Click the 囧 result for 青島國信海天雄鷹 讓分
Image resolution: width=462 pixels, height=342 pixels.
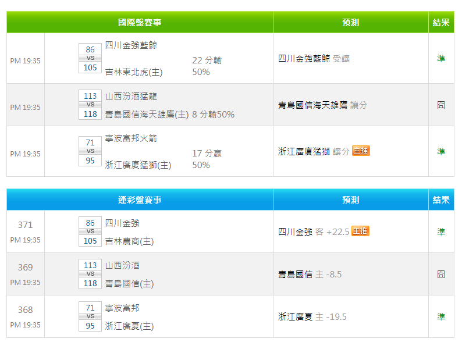[441, 105]
